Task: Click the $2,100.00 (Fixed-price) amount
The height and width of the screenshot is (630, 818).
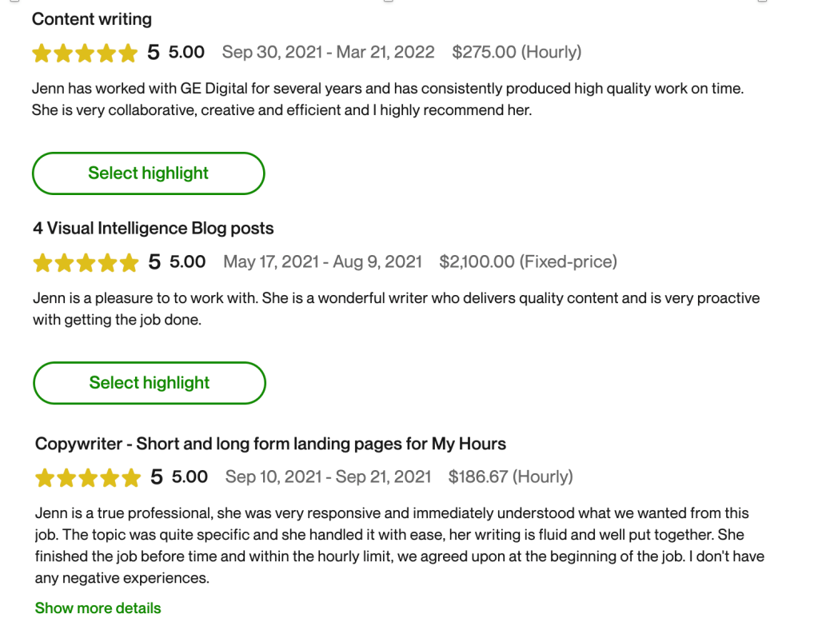Action: coord(528,262)
